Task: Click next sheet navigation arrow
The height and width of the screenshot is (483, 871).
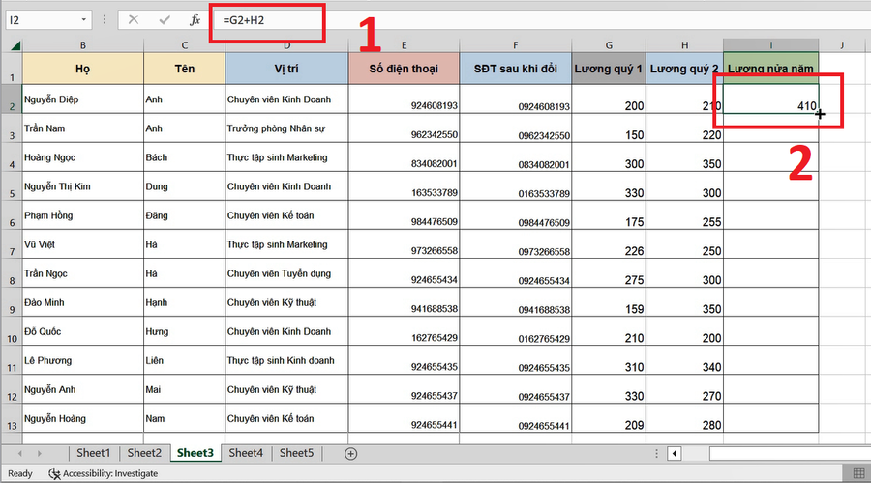Action: tap(39, 454)
